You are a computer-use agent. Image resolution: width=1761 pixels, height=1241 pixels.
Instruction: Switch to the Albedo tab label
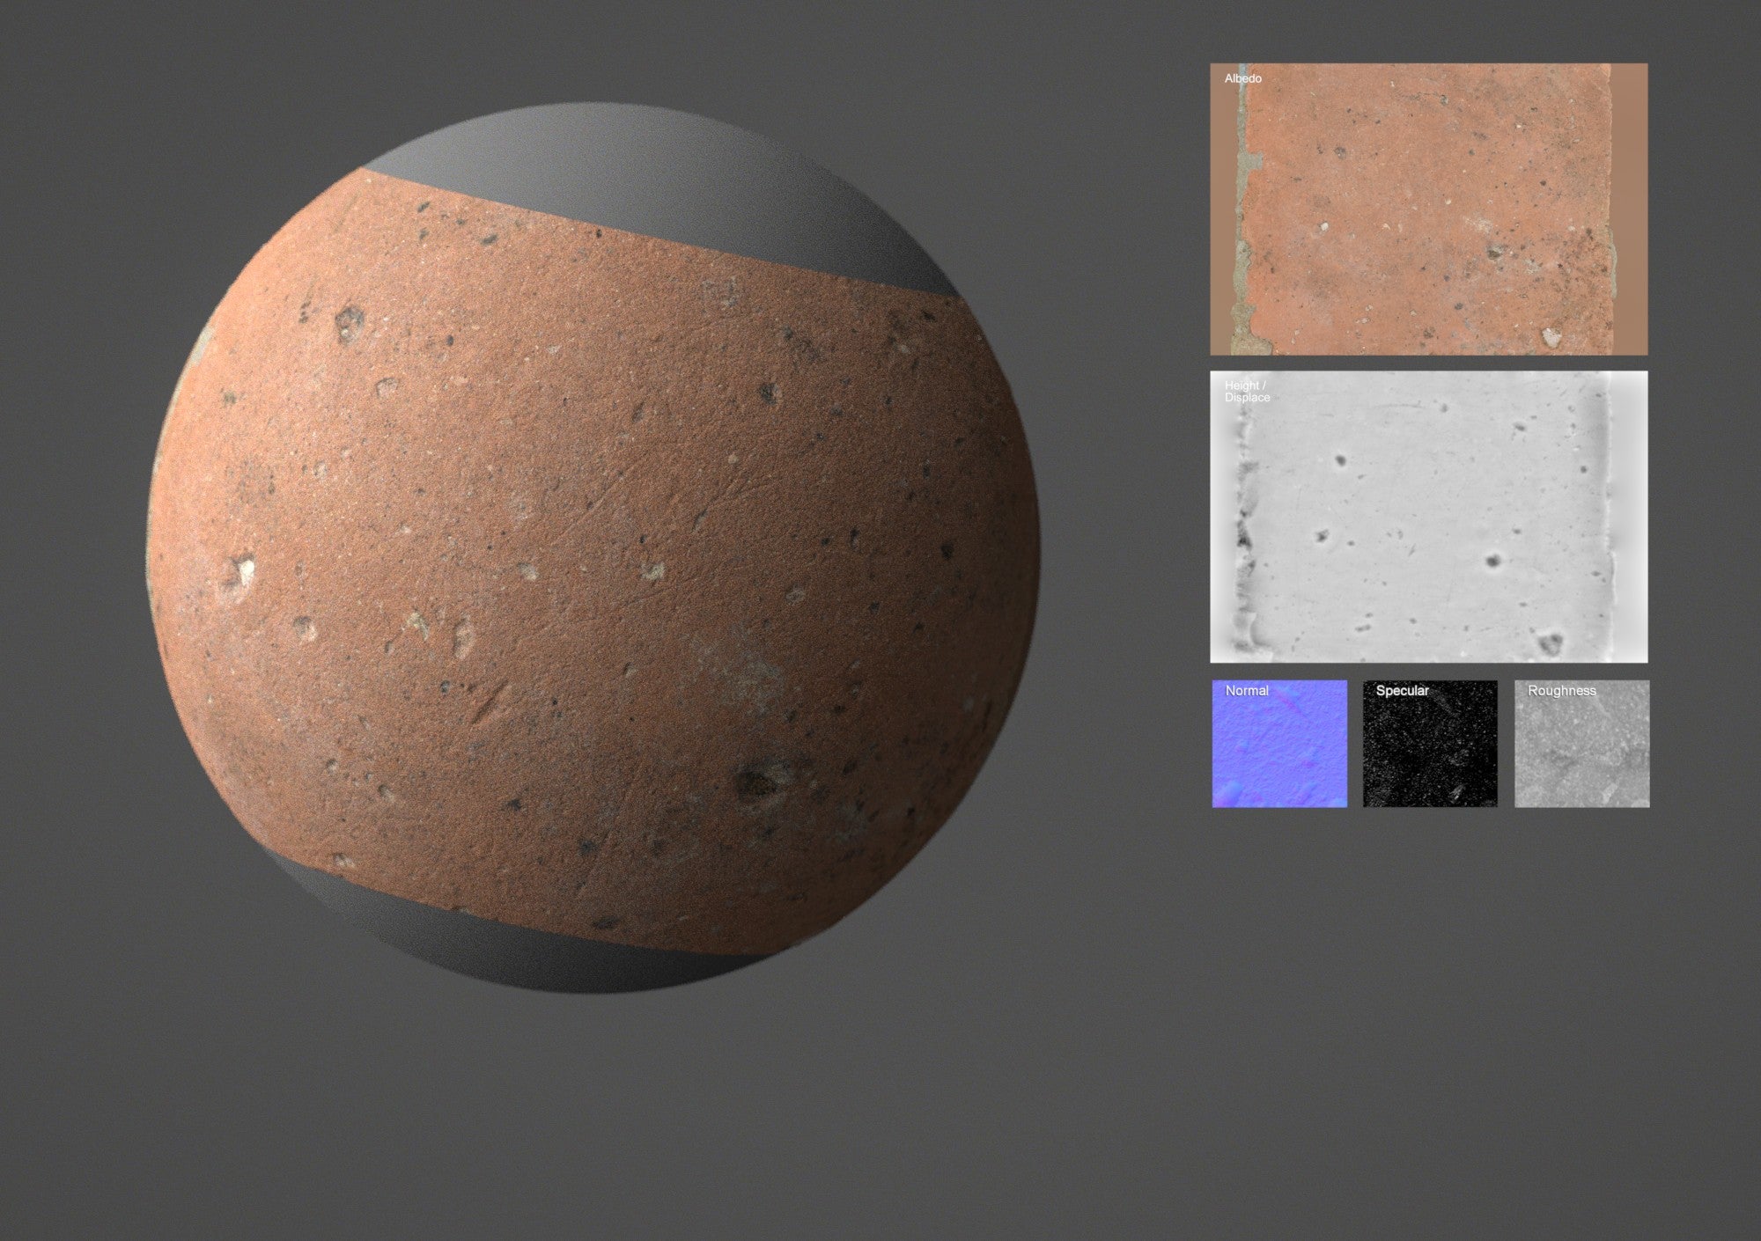1242,79
